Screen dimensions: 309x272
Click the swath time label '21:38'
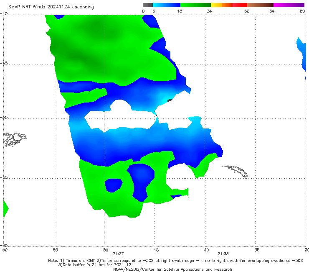point(223,254)
